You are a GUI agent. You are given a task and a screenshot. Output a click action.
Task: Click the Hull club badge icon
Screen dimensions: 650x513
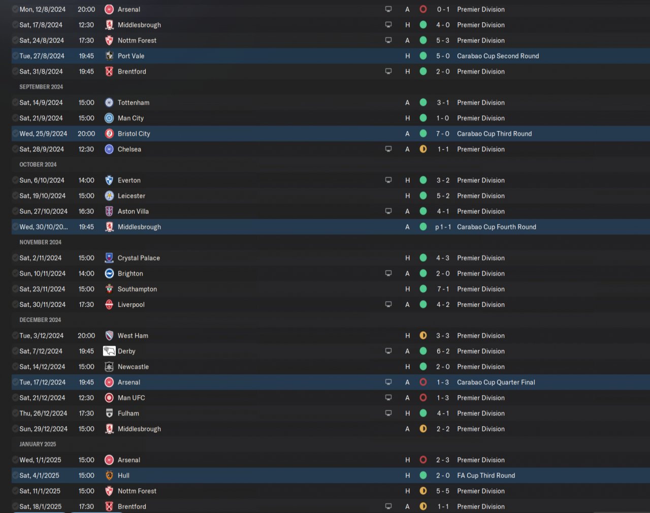[109, 475]
